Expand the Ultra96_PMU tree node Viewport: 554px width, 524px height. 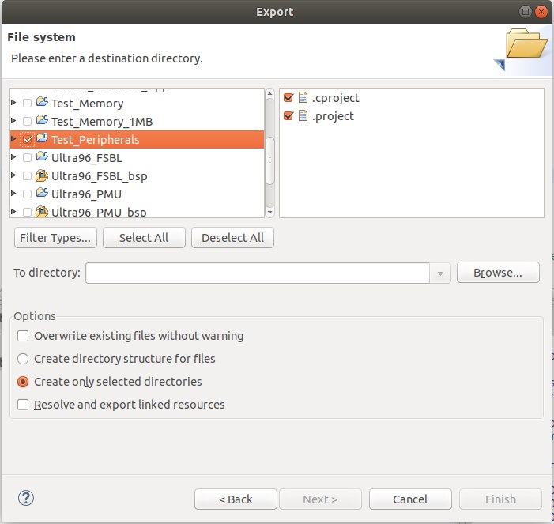13,194
